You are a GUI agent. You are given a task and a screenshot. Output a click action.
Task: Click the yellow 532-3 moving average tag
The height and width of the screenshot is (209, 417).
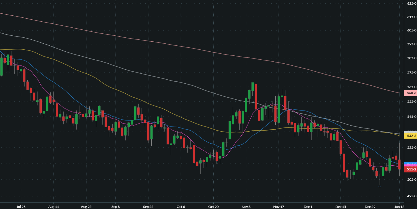411,136
